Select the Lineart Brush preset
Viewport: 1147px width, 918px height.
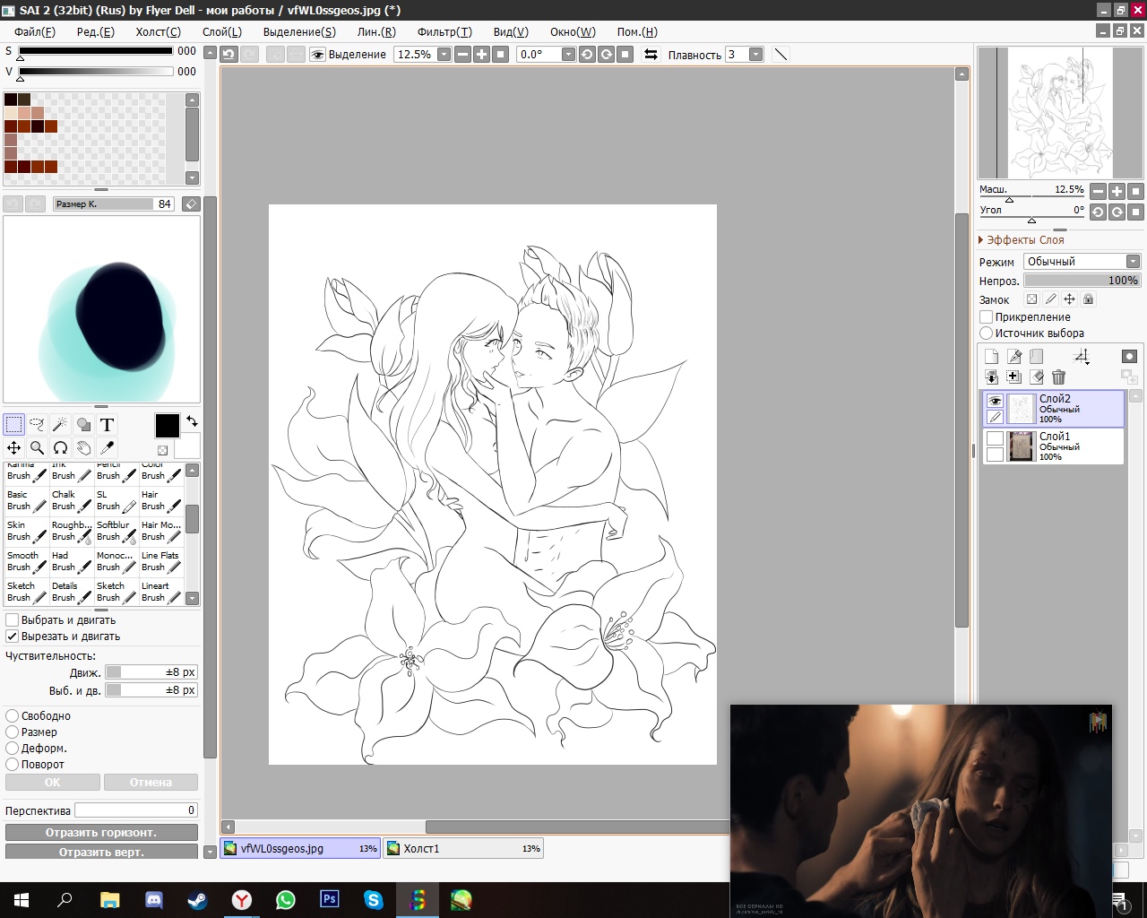click(x=161, y=592)
